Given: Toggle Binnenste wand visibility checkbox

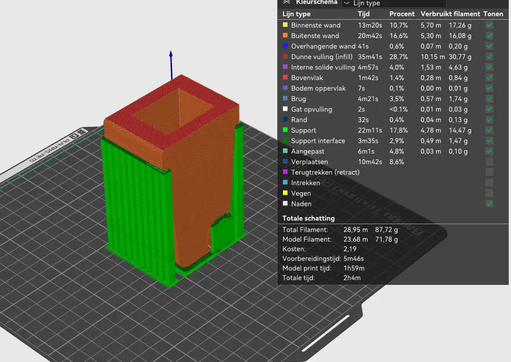Looking at the screenshot, I should [x=489, y=25].
